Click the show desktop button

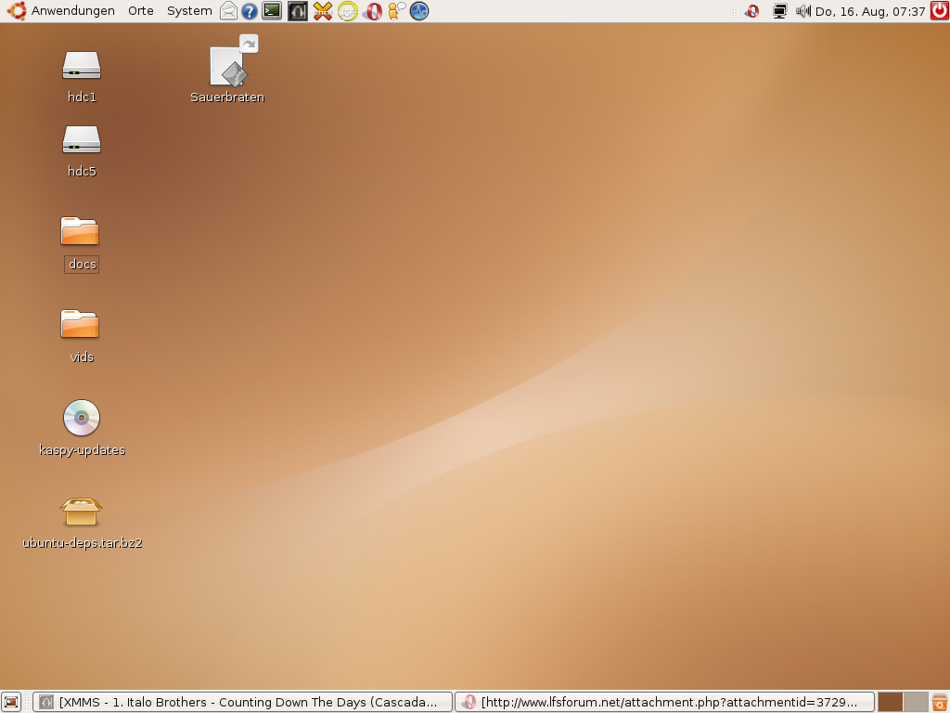tap(11, 702)
